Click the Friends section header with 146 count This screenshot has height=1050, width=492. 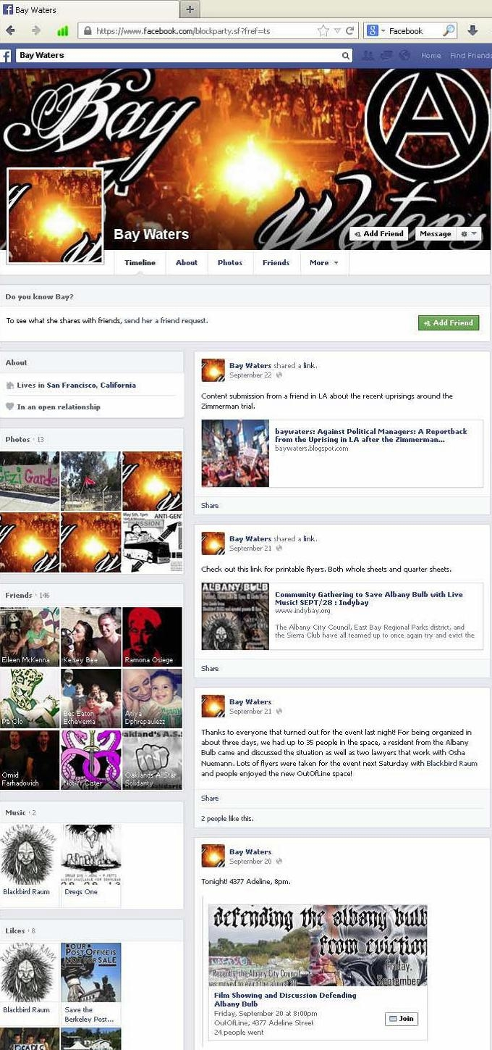point(27,595)
